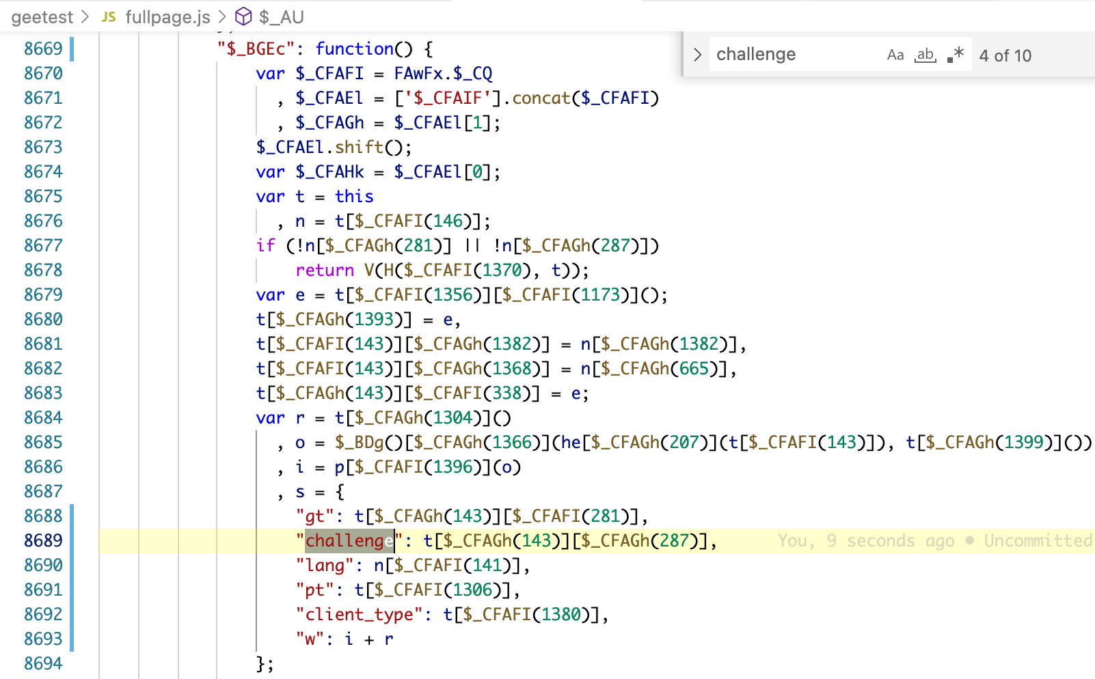Click the '4 of 10' match count

[x=1005, y=55]
